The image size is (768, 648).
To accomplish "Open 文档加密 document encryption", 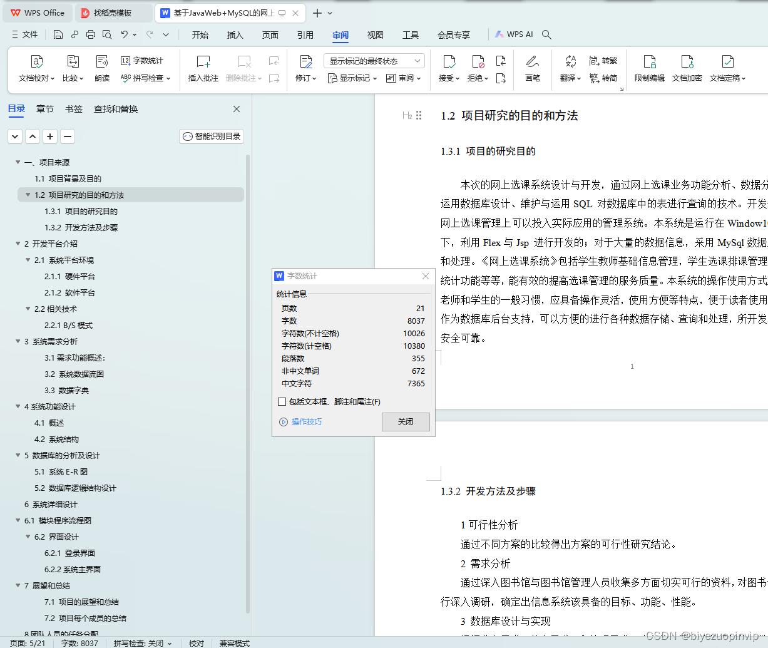I will coord(687,69).
